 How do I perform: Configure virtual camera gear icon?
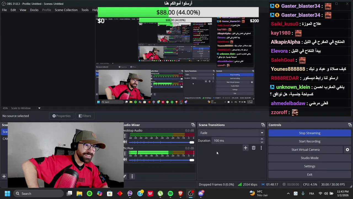coord(347,150)
